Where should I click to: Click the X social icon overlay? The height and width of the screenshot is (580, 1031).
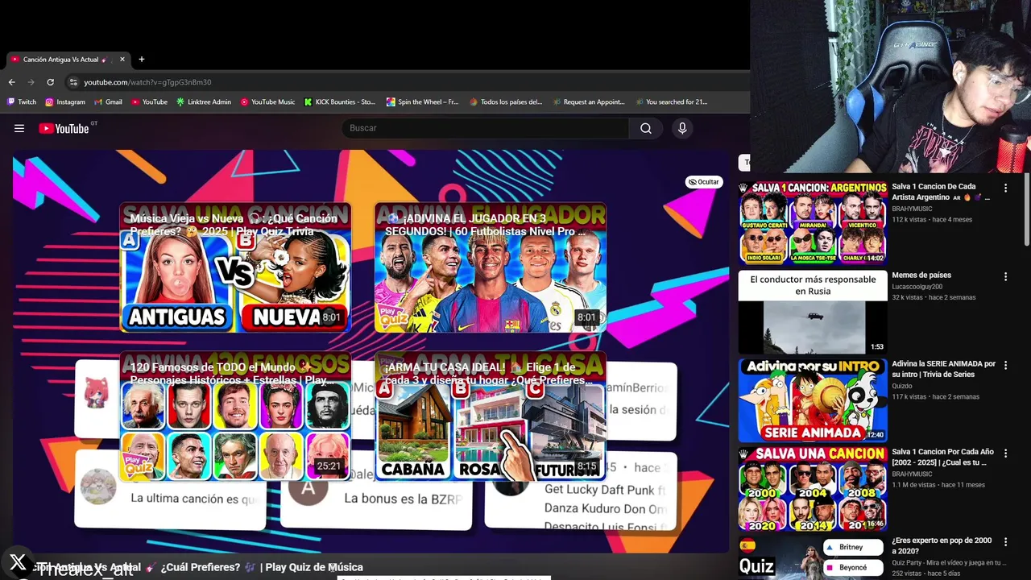coord(18,562)
